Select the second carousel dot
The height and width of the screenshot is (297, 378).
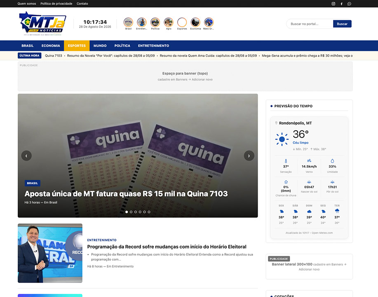(x=131, y=212)
